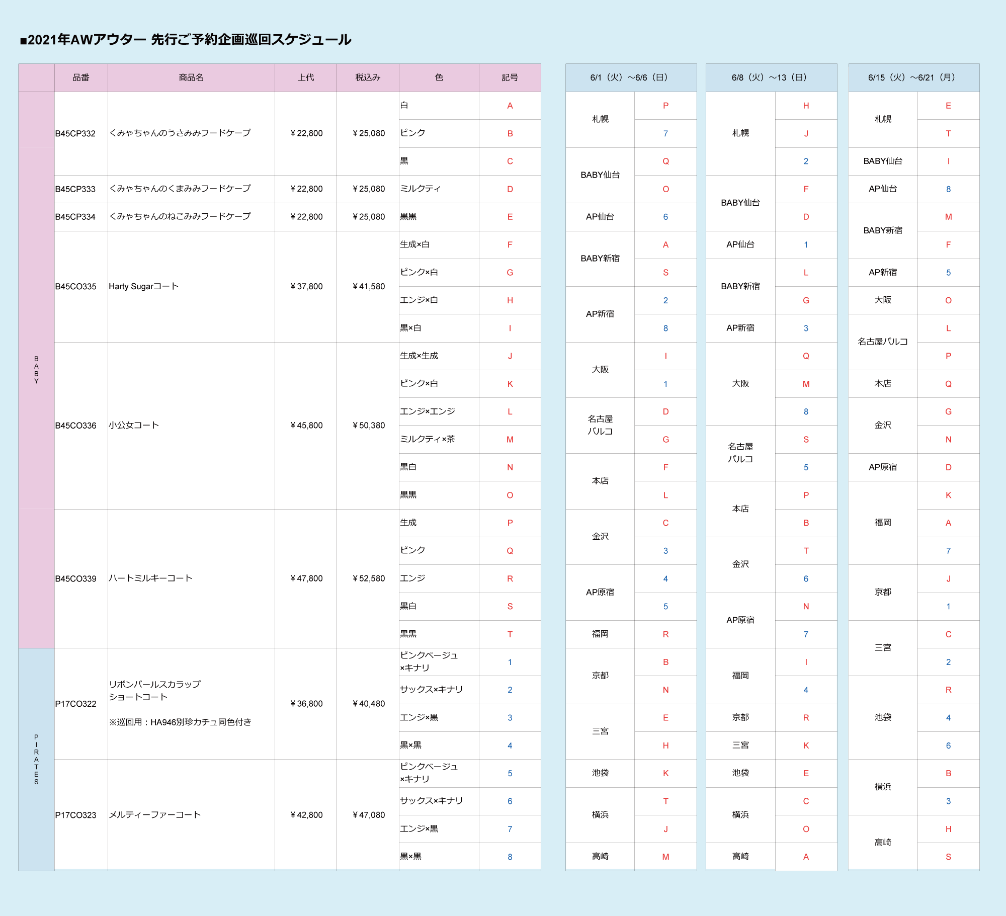
Task: Click product name 'くみゃちゃんのねこみみフードケープ'
Action: pos(180,216)
